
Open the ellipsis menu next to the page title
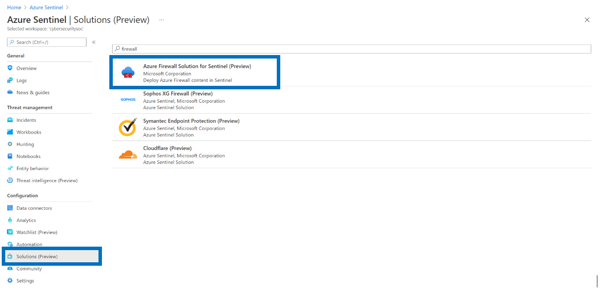click(x=161, y=20)
